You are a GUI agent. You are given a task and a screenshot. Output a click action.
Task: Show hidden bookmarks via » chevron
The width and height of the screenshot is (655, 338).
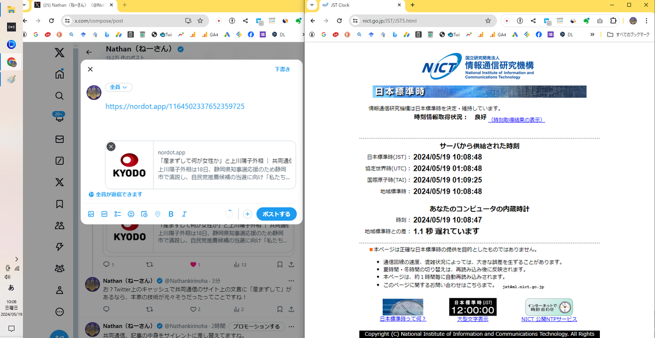click(592, 34)
